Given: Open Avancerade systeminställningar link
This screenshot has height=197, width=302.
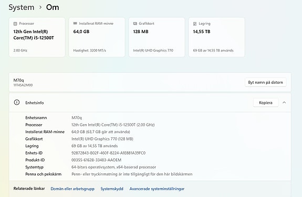Looking at the screenshot, I should [x=157, y=189].
